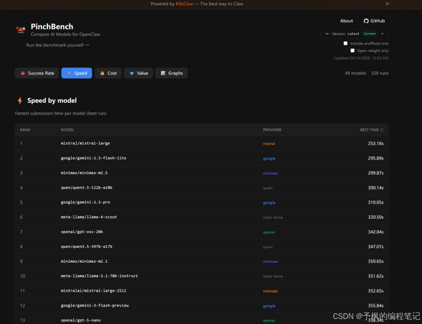
Task: Open the Graphs tab
Action: coord(171,73)
